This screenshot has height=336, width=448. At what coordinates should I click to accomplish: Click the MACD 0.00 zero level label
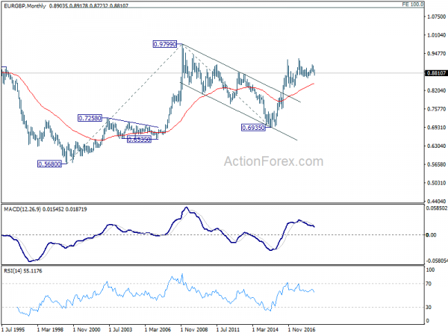pyautogui.click(x=431, y=235)
